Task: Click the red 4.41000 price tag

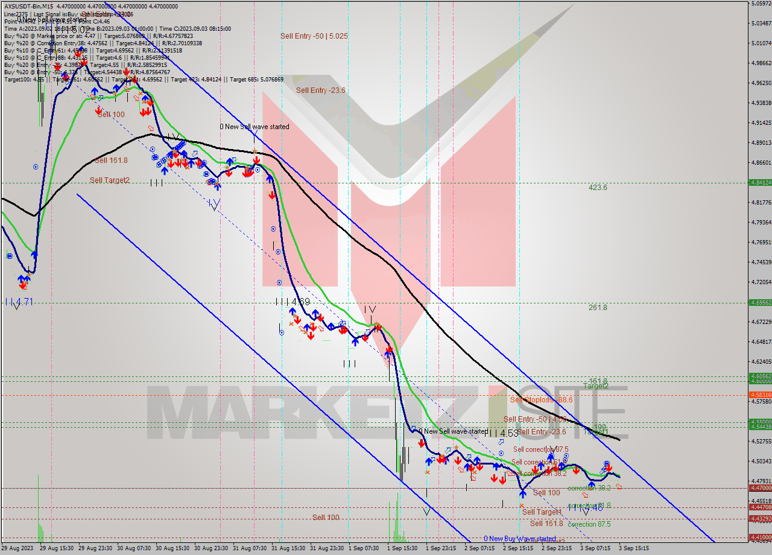Action: (760, 537)
